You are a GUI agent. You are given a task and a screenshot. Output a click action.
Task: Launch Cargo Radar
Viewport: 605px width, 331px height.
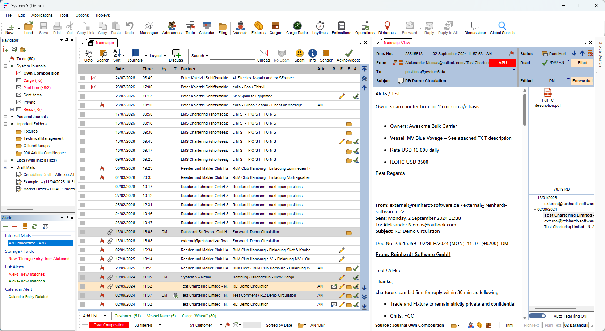click(297, 28)
